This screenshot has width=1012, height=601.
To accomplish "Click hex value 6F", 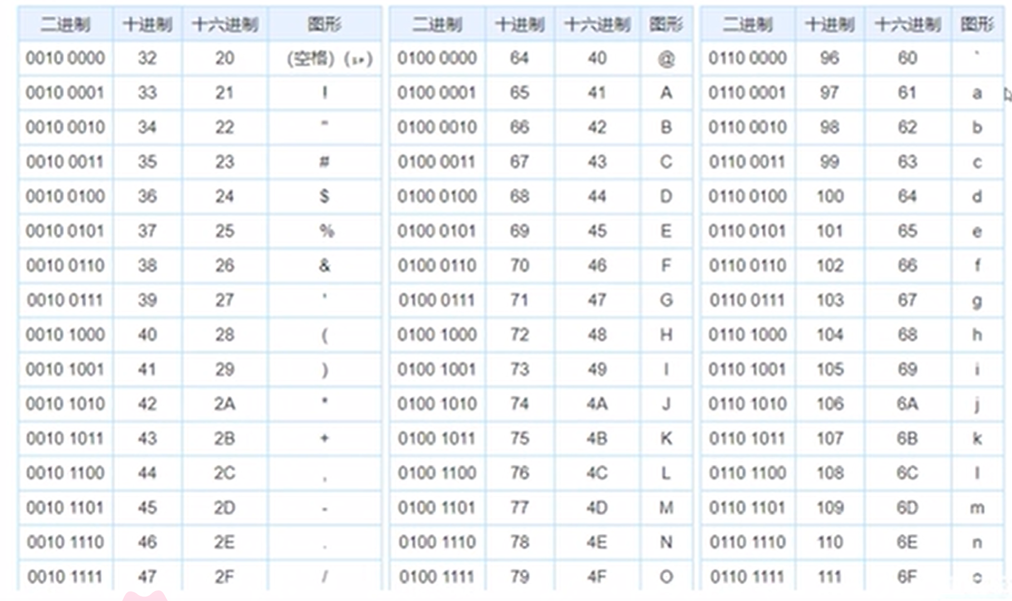I will tap(907, 576).
